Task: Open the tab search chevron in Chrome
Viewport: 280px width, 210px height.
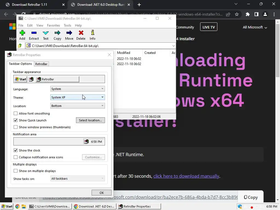Action: pyautogui.click(x=236, y=4)
